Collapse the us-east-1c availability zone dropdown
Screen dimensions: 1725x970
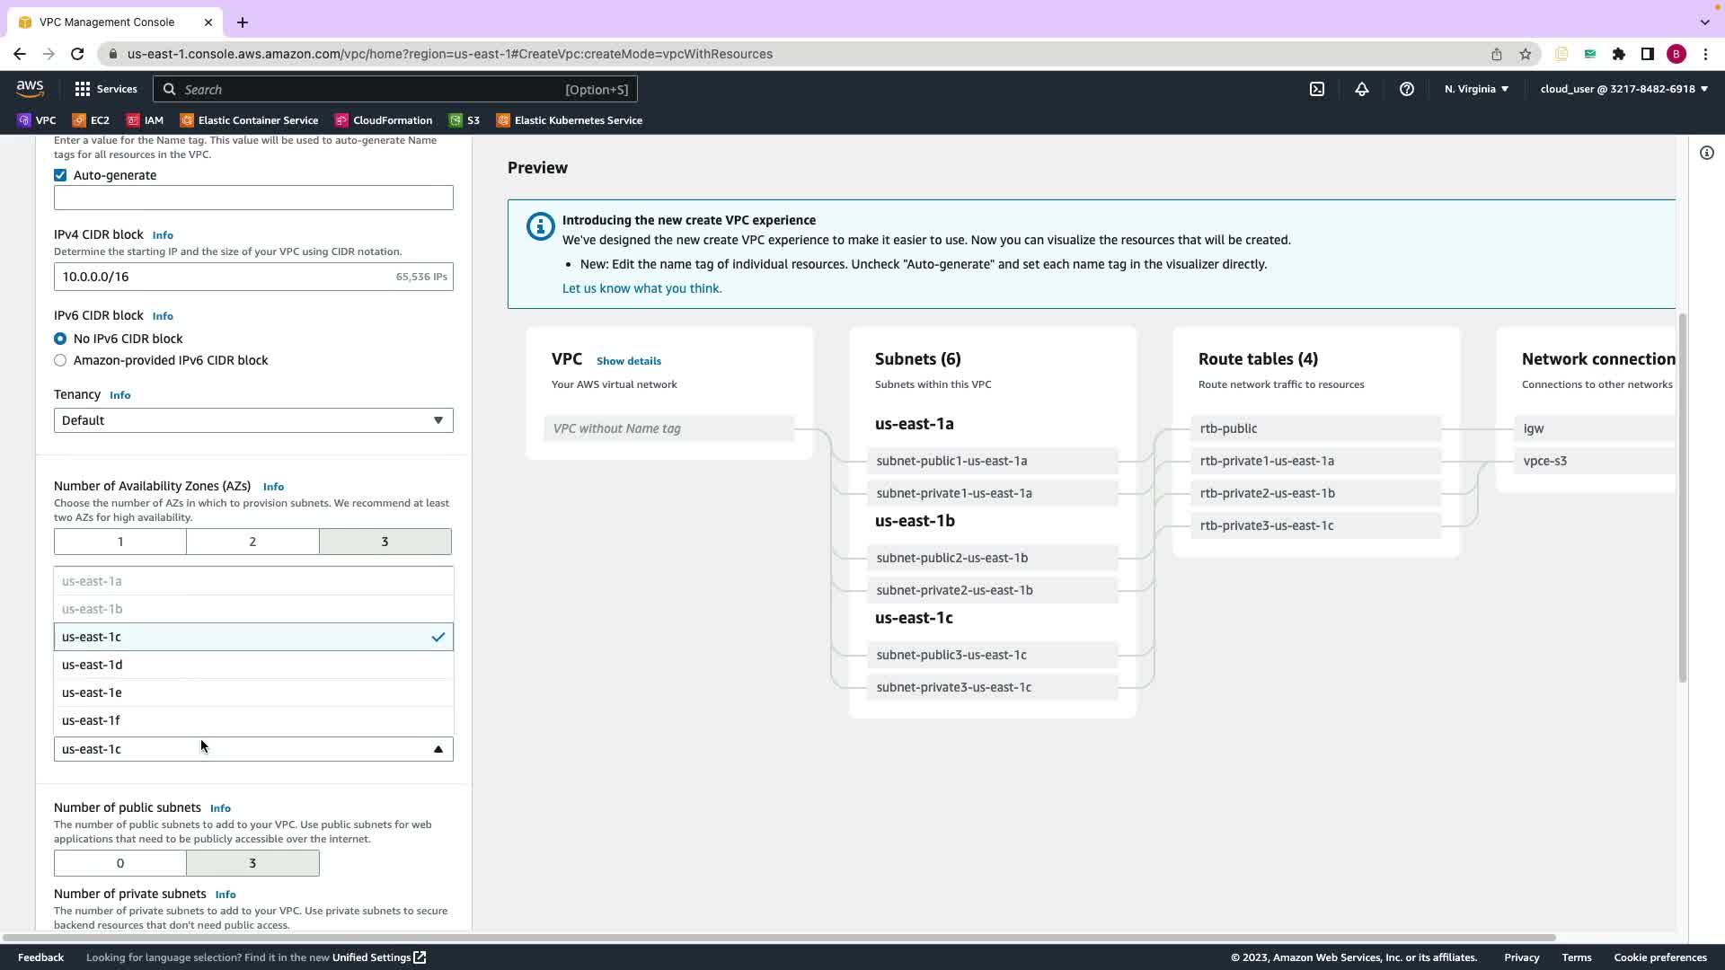[x=253, y=749]
